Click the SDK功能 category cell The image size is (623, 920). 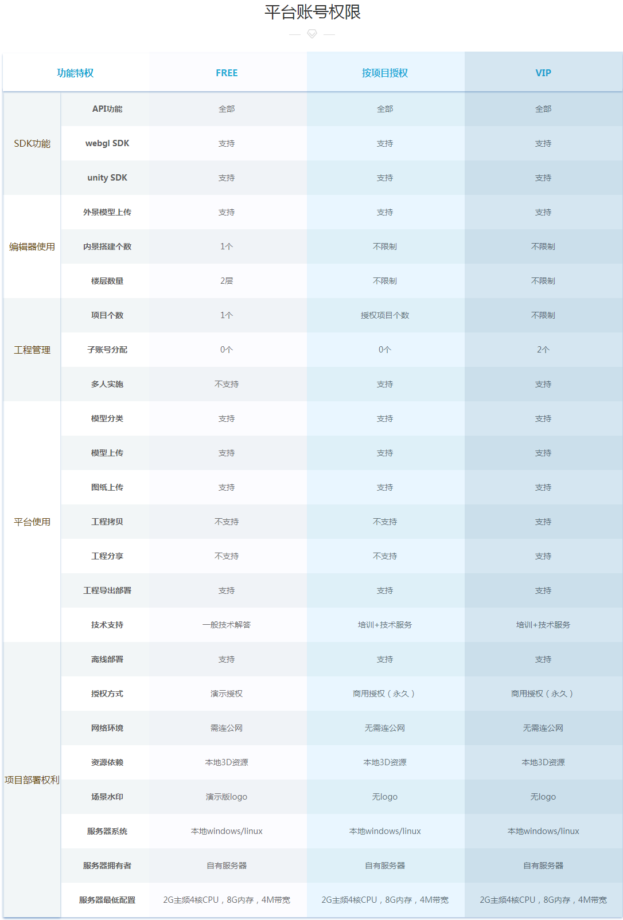(x=32, y=143)
